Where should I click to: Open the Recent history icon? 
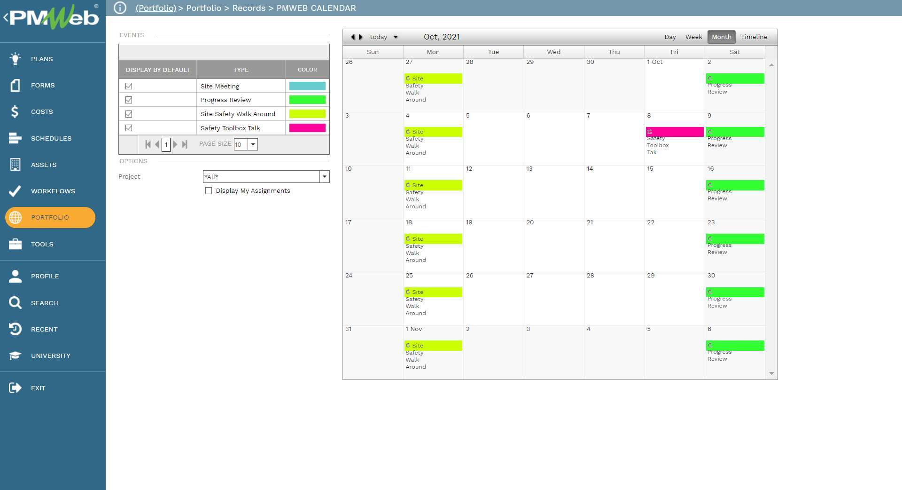[15, 329]
